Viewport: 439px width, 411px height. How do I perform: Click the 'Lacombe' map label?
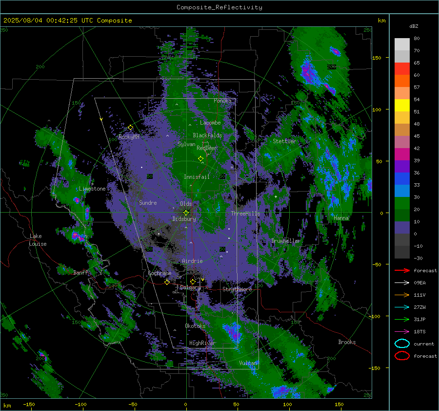point(210,123)
